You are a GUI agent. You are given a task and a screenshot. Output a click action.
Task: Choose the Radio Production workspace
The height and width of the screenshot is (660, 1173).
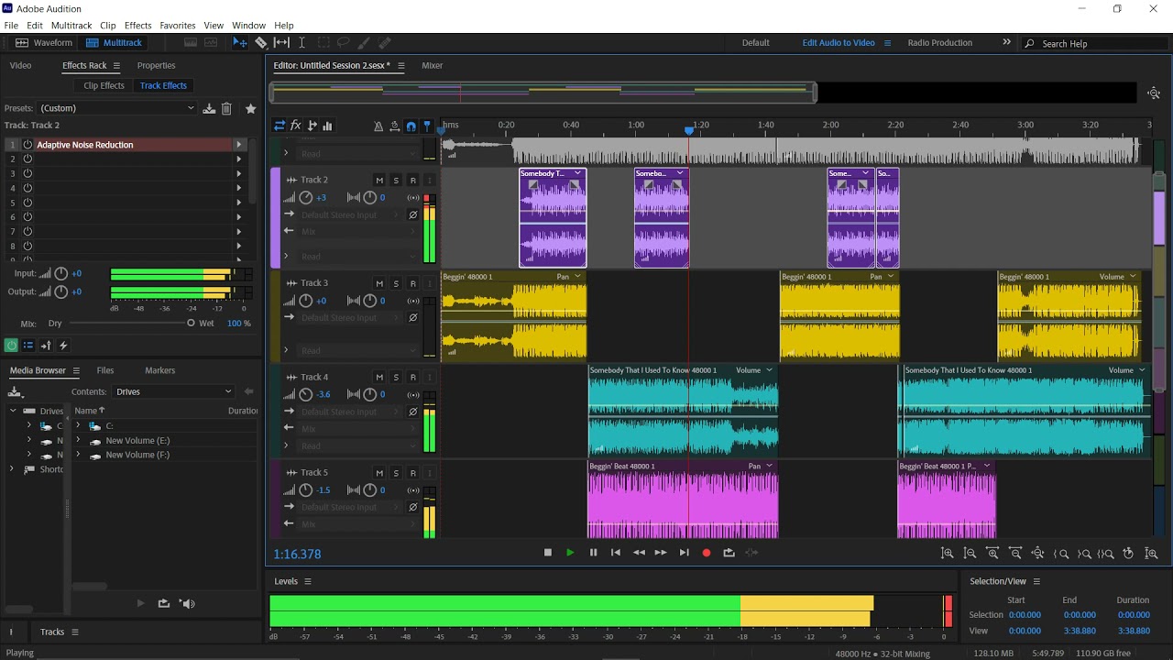point(939,43)
